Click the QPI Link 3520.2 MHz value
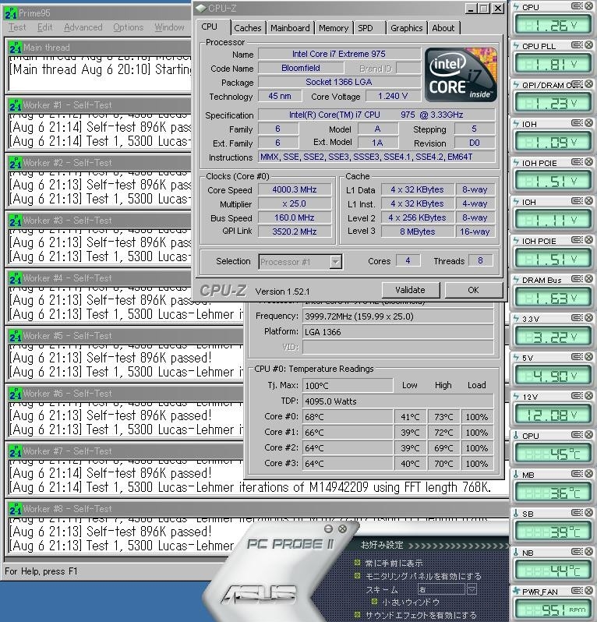597x622 pixels. click(x=295, y=231)
